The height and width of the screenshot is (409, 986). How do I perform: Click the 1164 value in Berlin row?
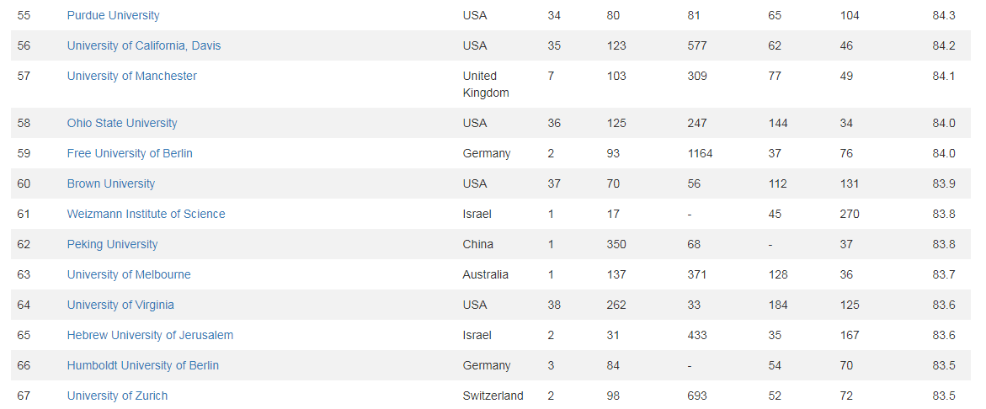tap(699, 153)
